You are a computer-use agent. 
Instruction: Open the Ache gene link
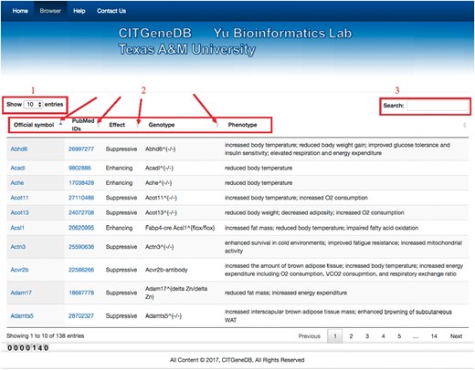tap(17, 183)
